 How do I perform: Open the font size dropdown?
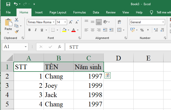click(65, 22)
